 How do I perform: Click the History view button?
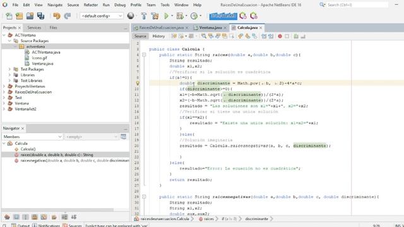tap(158, 37)
